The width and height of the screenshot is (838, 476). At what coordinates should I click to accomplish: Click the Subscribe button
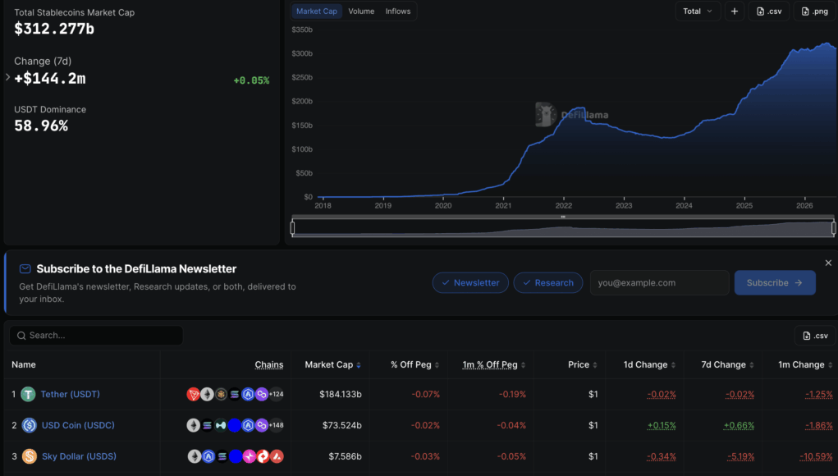[x=775, y=282]
